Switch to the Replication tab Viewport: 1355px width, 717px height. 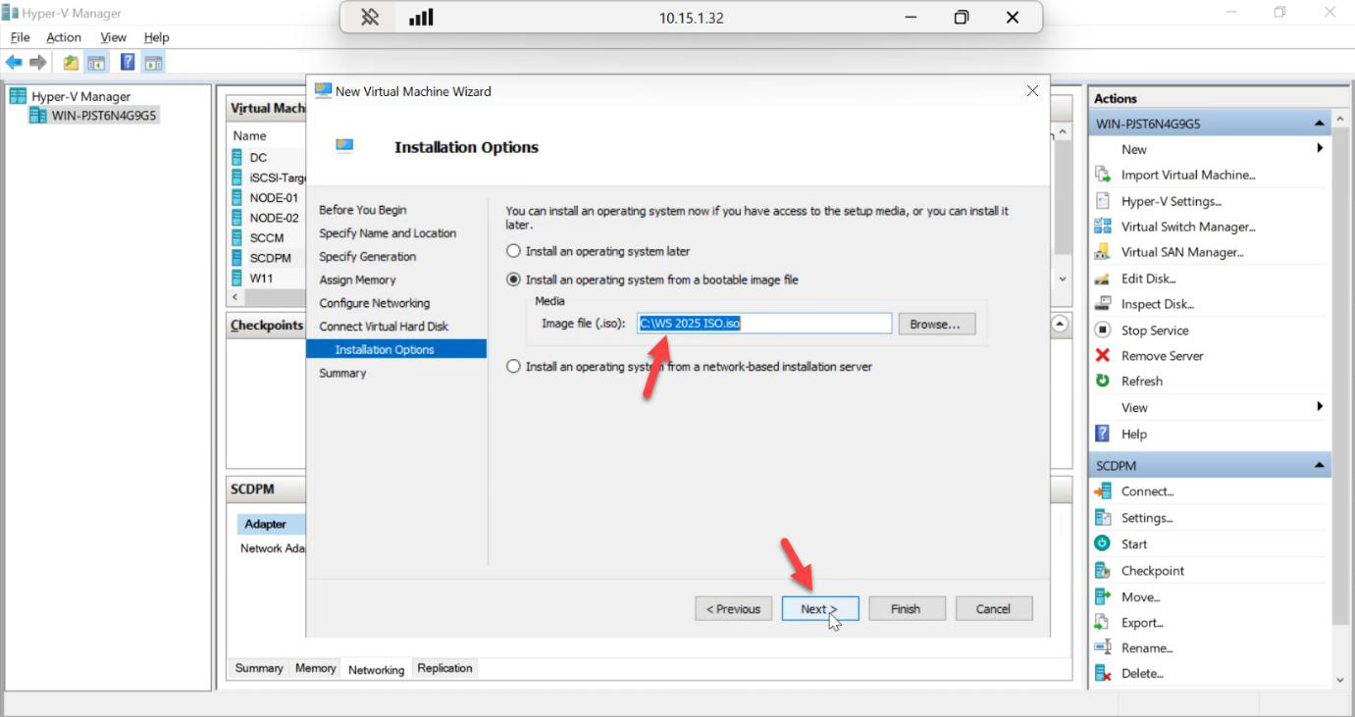pyautogui.click(x=444, y=668)
